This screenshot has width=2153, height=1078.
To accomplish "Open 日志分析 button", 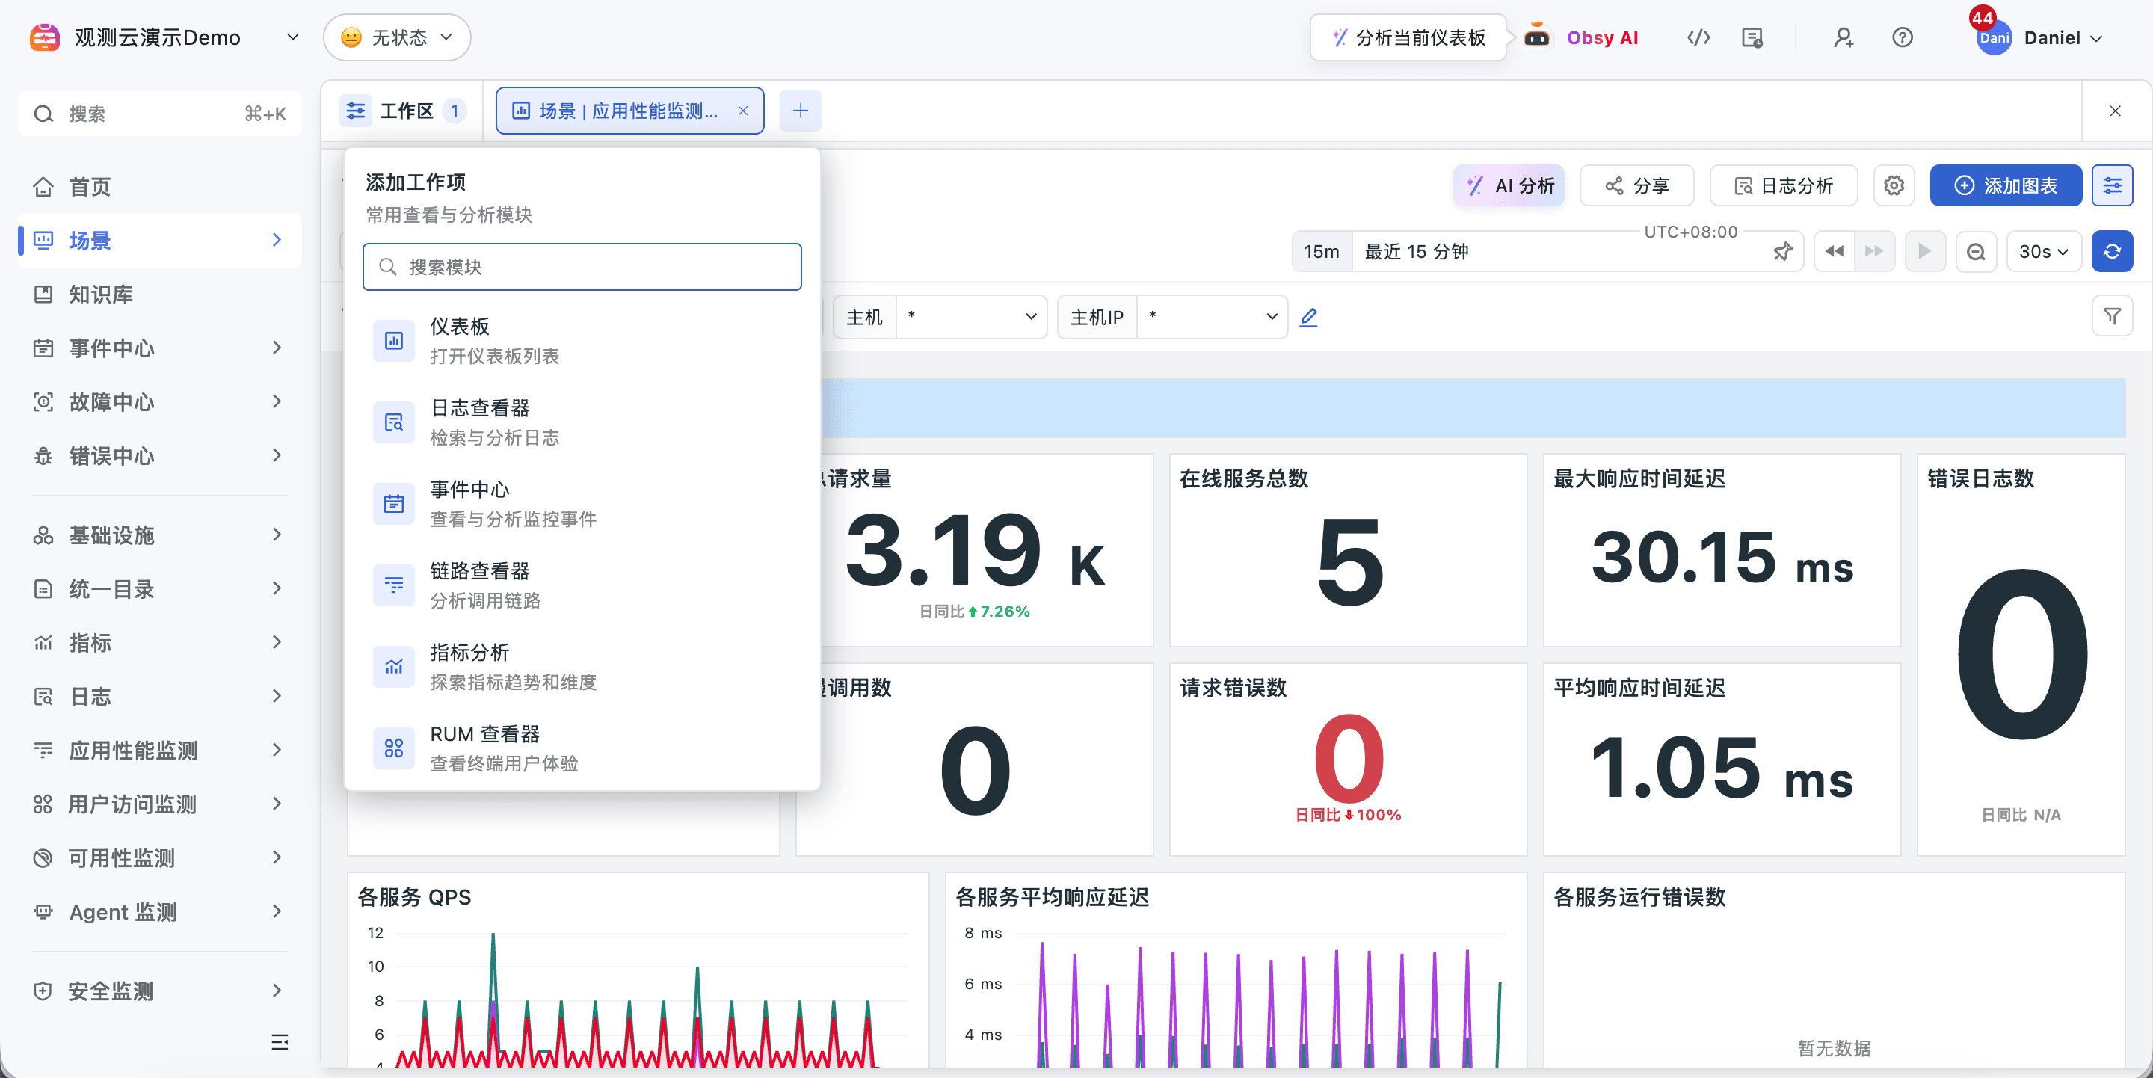I will [x=1784, y=185].
